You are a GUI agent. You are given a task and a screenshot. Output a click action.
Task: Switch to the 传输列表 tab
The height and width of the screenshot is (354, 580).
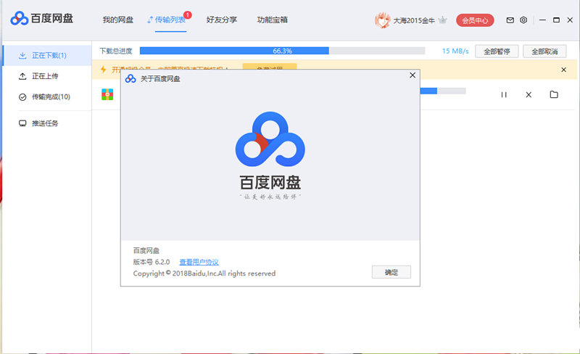(x=170, y=20)
